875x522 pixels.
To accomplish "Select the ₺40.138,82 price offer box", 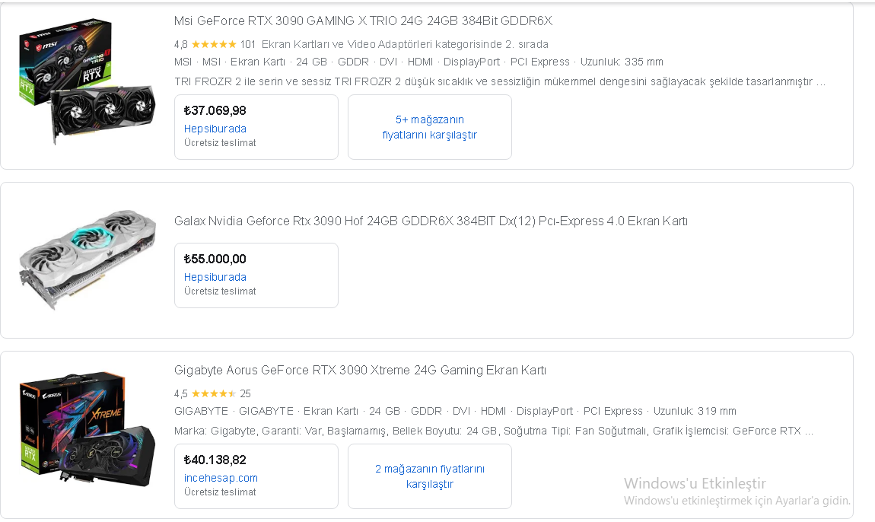I will coord(256,476).
